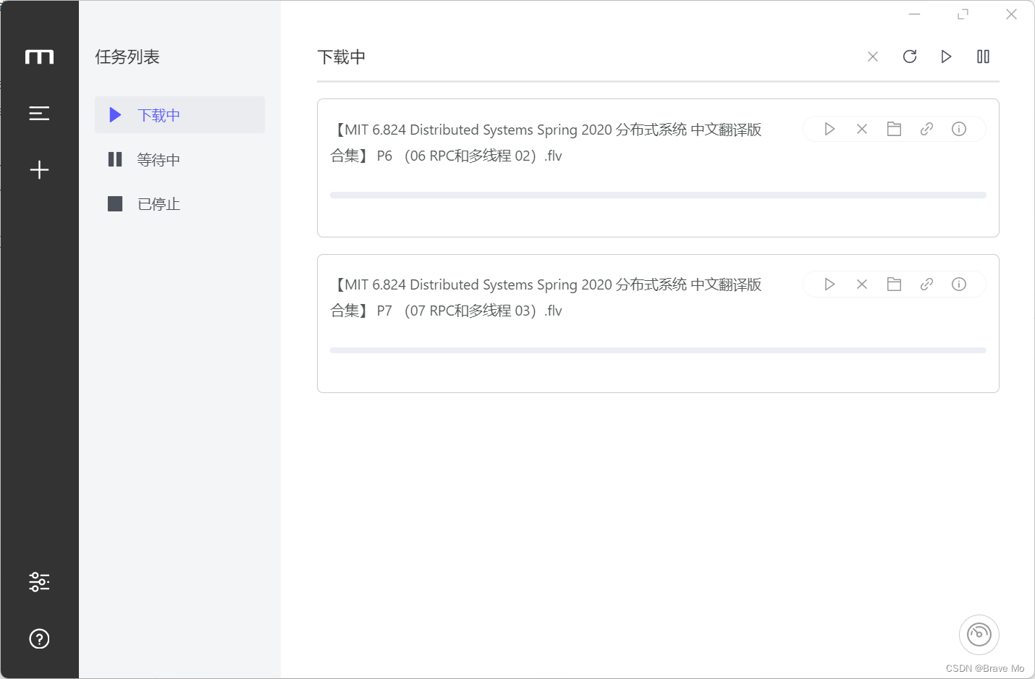Select the 下载中 tab in task list
Image resolution: width=1035 pixels, height=679 pixels.
click(179, 115)
